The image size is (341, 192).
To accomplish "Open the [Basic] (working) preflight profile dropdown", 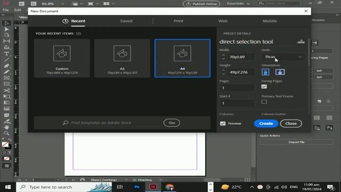I will 126,180.
